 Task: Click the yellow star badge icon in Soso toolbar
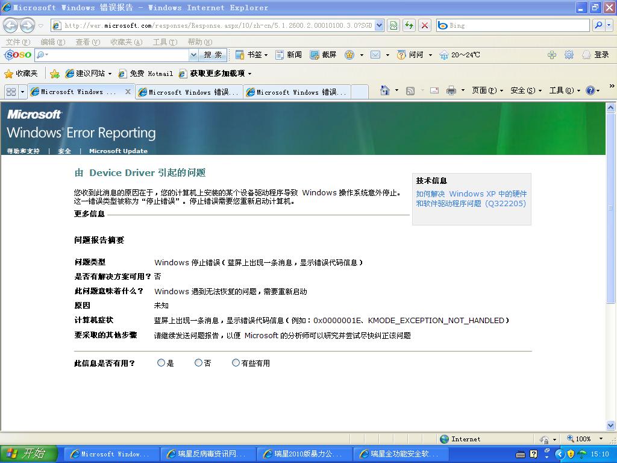(x=349, y=55)
